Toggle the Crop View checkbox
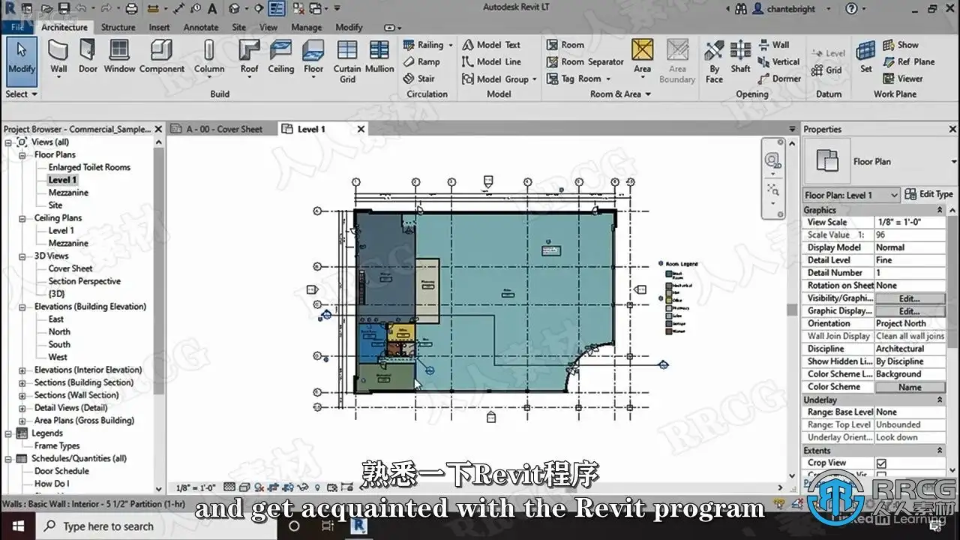 (881, 463)
